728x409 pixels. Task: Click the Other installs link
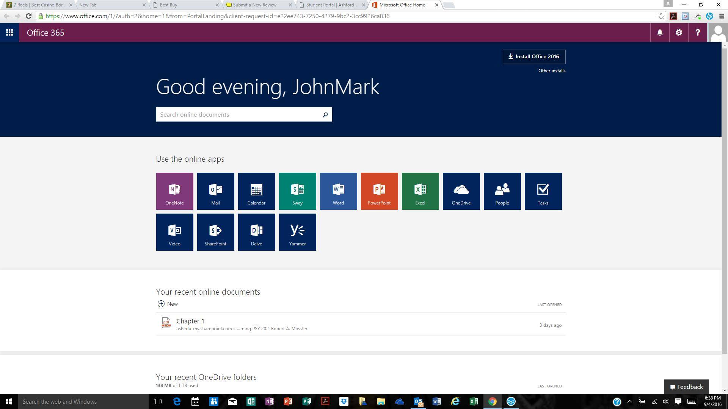[x=552, y=71]
